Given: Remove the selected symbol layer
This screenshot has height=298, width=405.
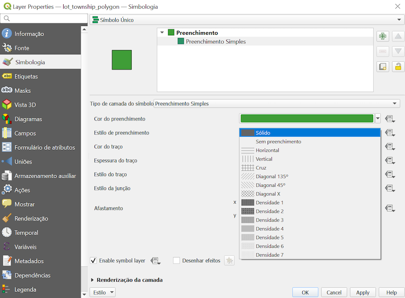Looking at the screenshot, I should pos(383,51).
